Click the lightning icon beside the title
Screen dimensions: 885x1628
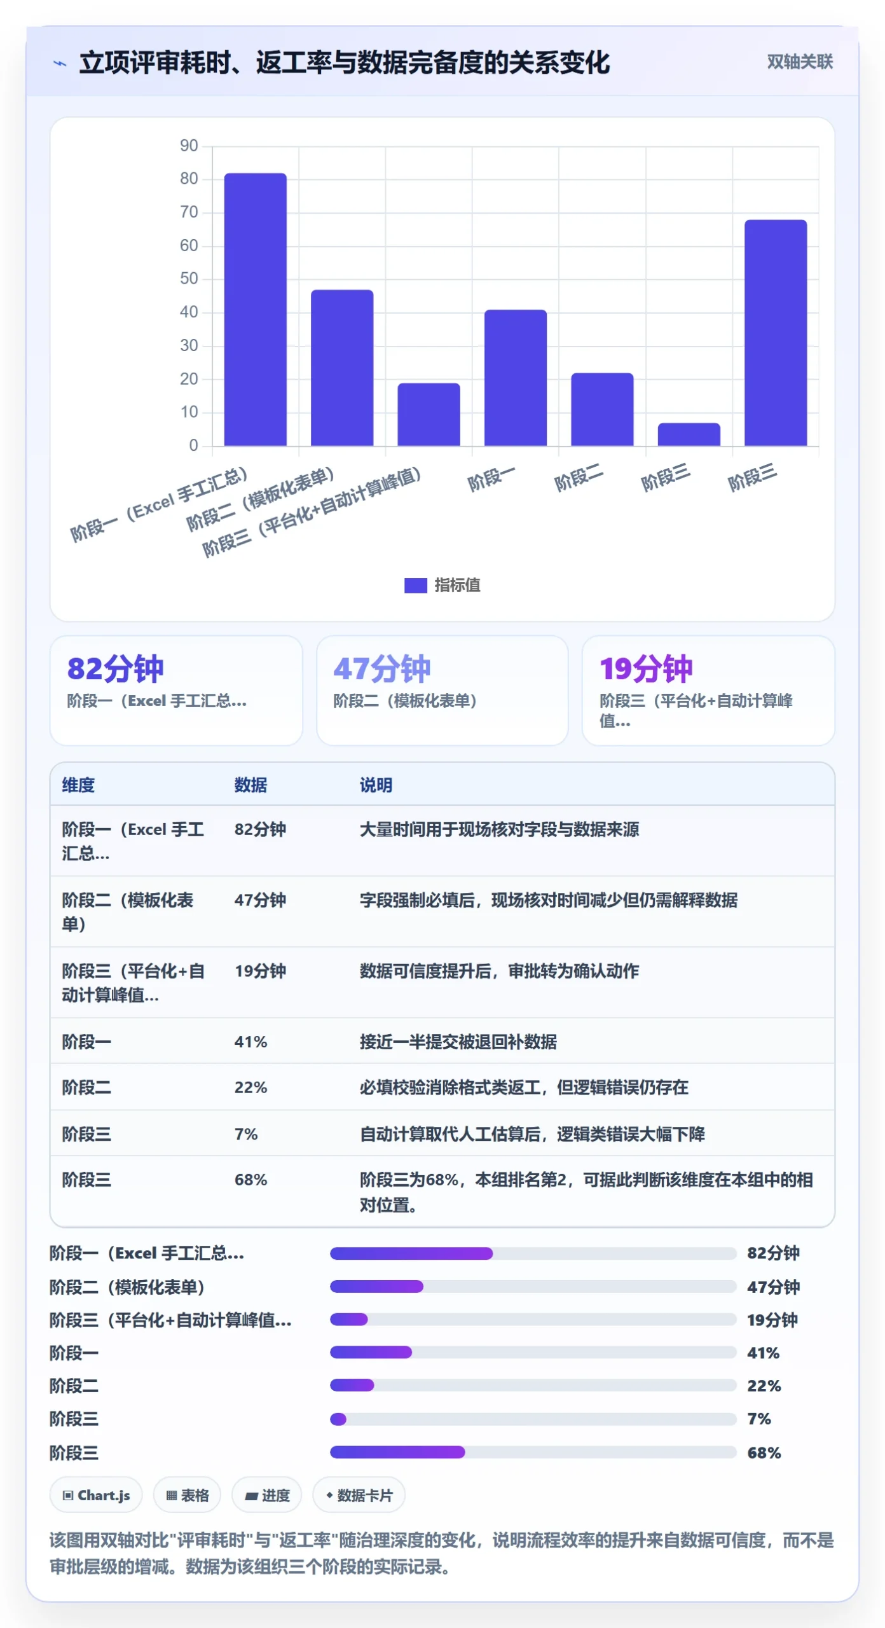tap(60, 63)
